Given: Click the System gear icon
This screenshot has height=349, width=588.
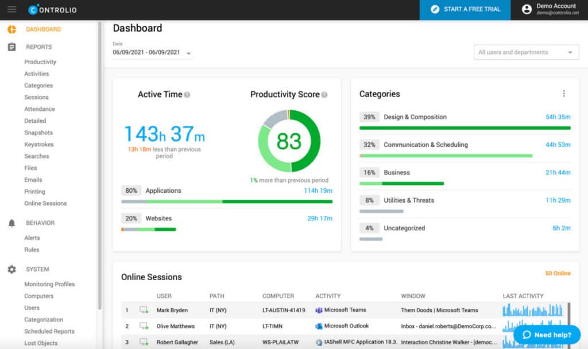Looking at the screenshot, I should click(x=11, y=269).
